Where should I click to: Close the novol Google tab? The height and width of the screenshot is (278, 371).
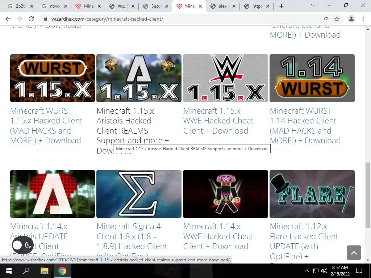pyautogui.click(x=66, y=7)
